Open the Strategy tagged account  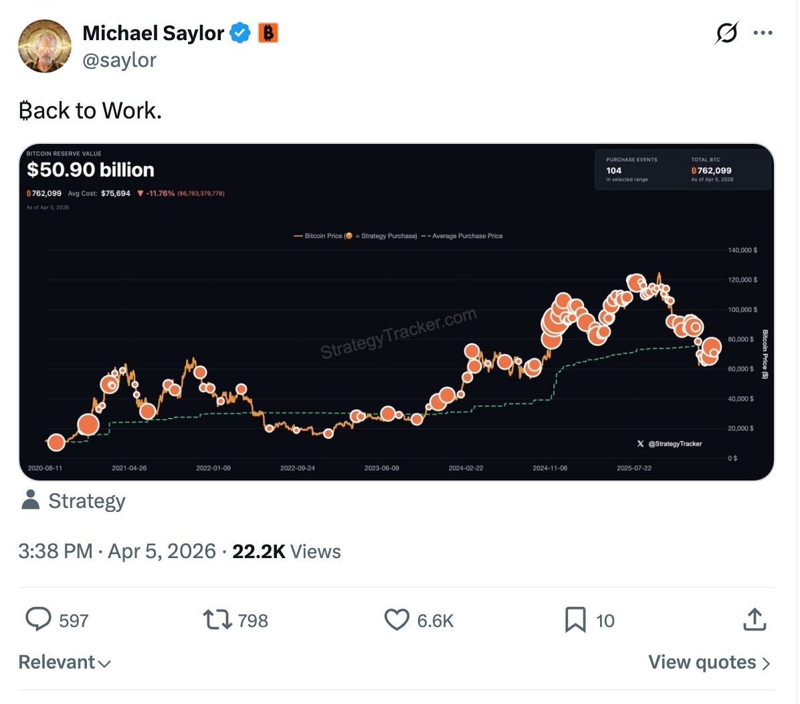click(86, 501)
